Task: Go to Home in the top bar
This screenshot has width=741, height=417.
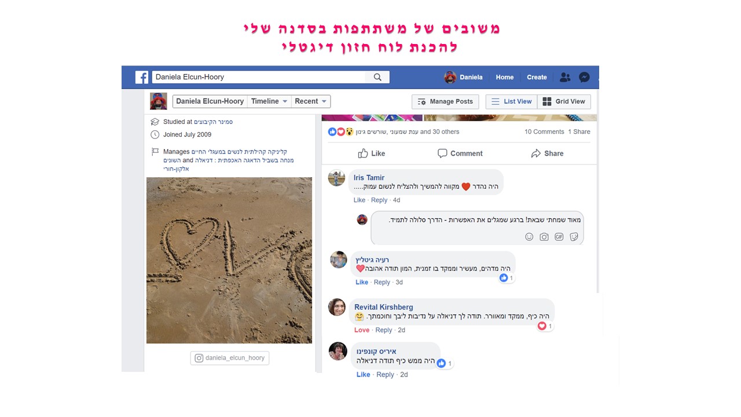Action: click(x=504, y=77)
